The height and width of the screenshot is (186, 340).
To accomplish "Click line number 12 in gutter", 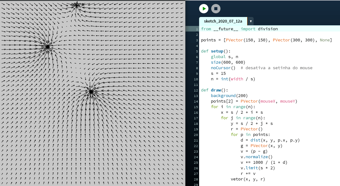I will pos(196,90).
